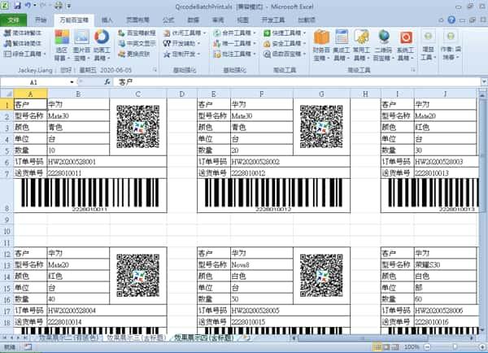
Task: Click the 安全工具箱 security lock icon
Action: click(x=267, y=44)
